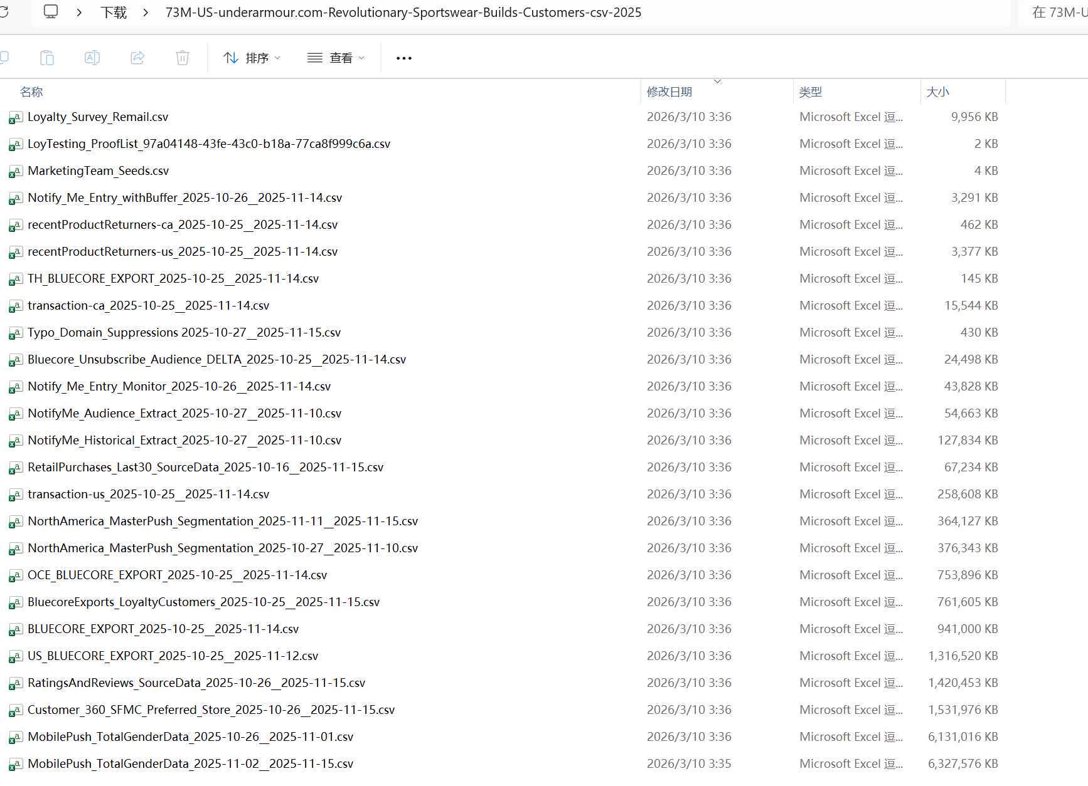
Task: Click the file icon of recentProductReturners-ca CSV
Action: [x=16, y=226]
